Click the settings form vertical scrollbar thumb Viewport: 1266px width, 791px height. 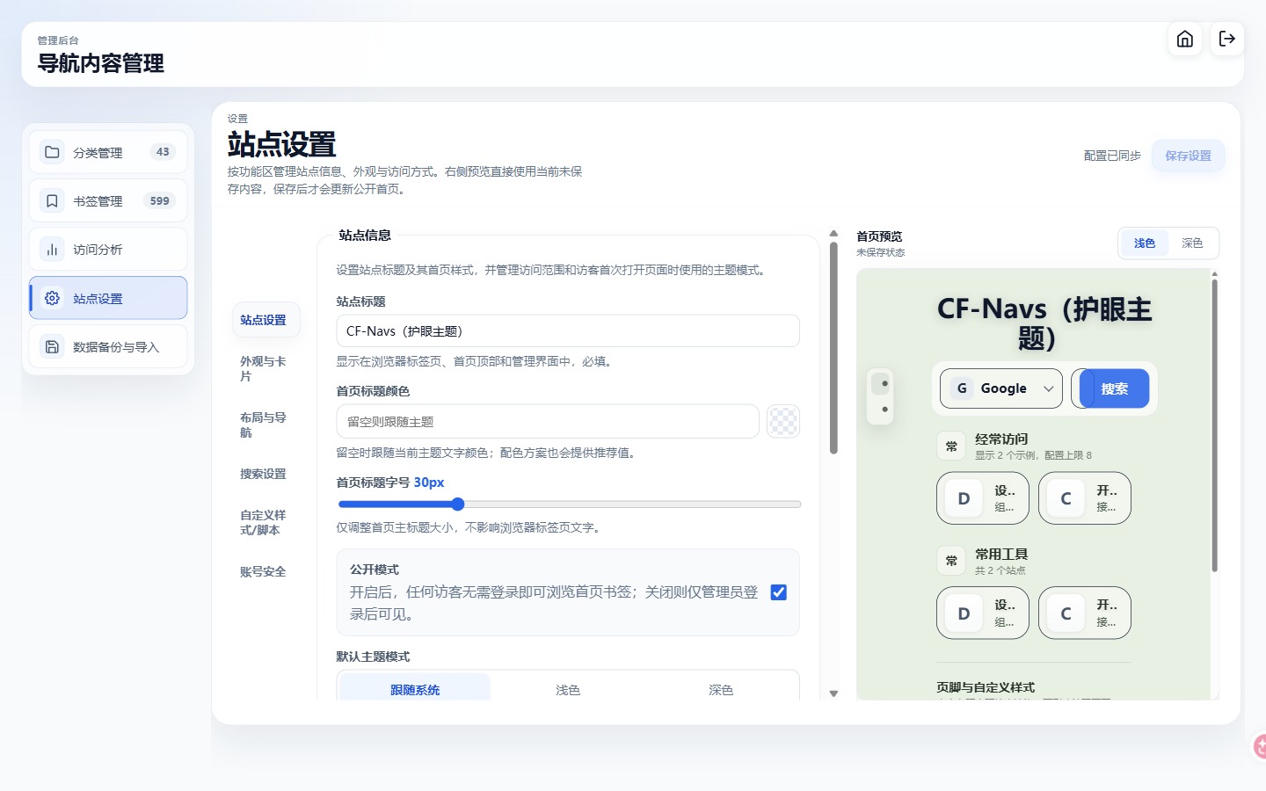(833, 349)
